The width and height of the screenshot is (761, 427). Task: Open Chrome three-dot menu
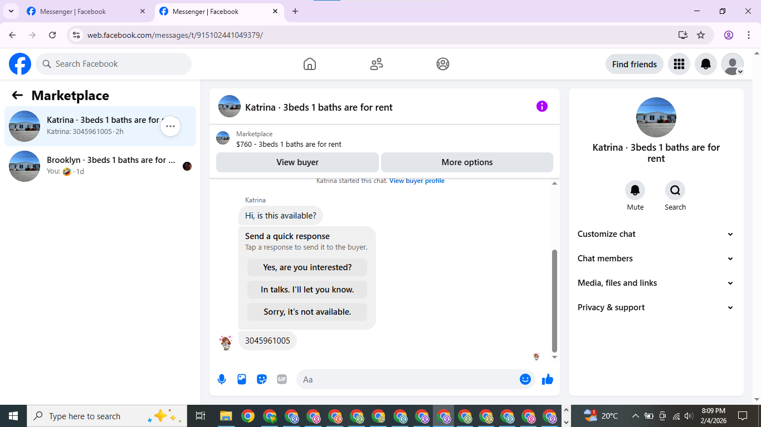coord(748,35)
